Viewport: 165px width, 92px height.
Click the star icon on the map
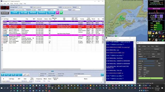(146, 2)
